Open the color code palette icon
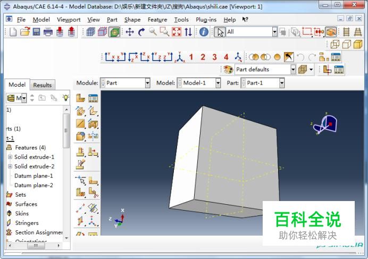Image resolution: width=368 pixels, height=259 pixels. 228,69
